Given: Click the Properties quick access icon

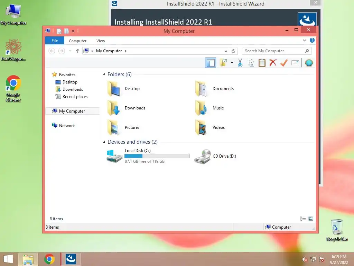Looking at the screenshot, I should (x=59, y=31).
